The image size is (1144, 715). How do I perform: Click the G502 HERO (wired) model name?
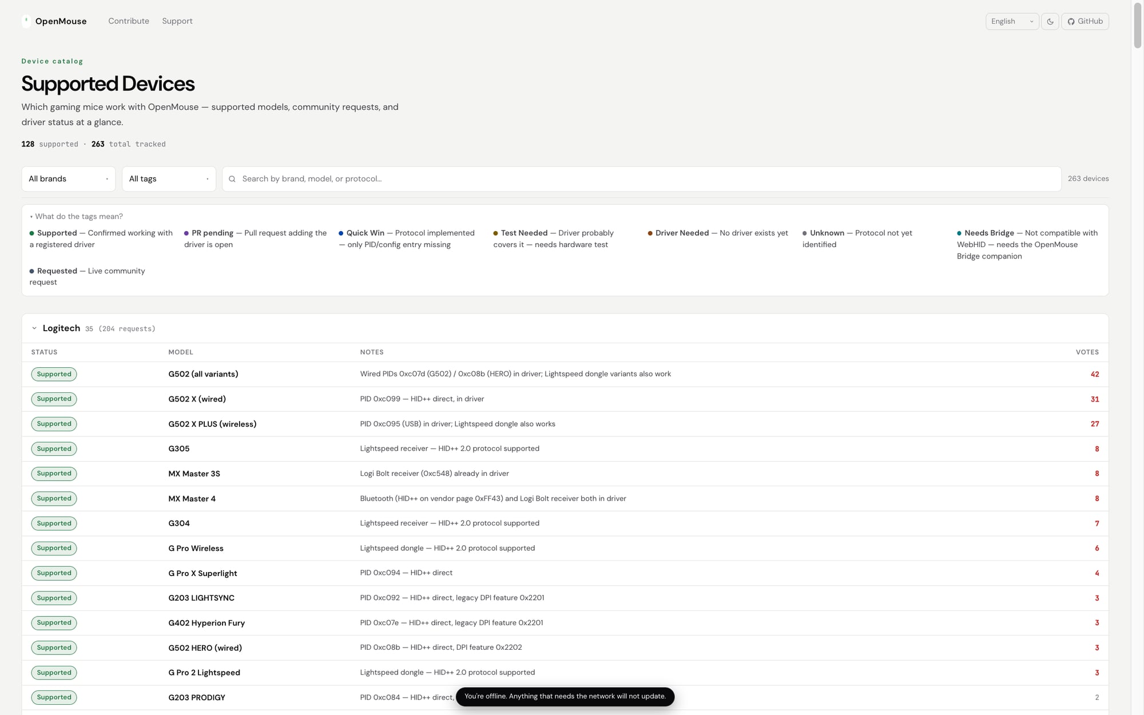point(205,648)
